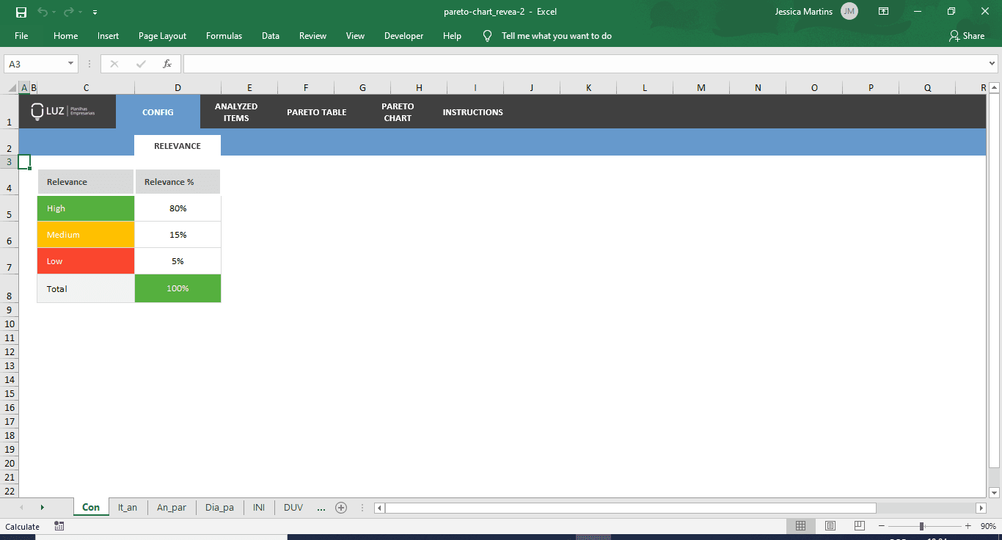Image resolution: width=1002 pixels, height=540 pixels.
Task: Select the Medium relevance cell
Action: [x=85, y=235]
